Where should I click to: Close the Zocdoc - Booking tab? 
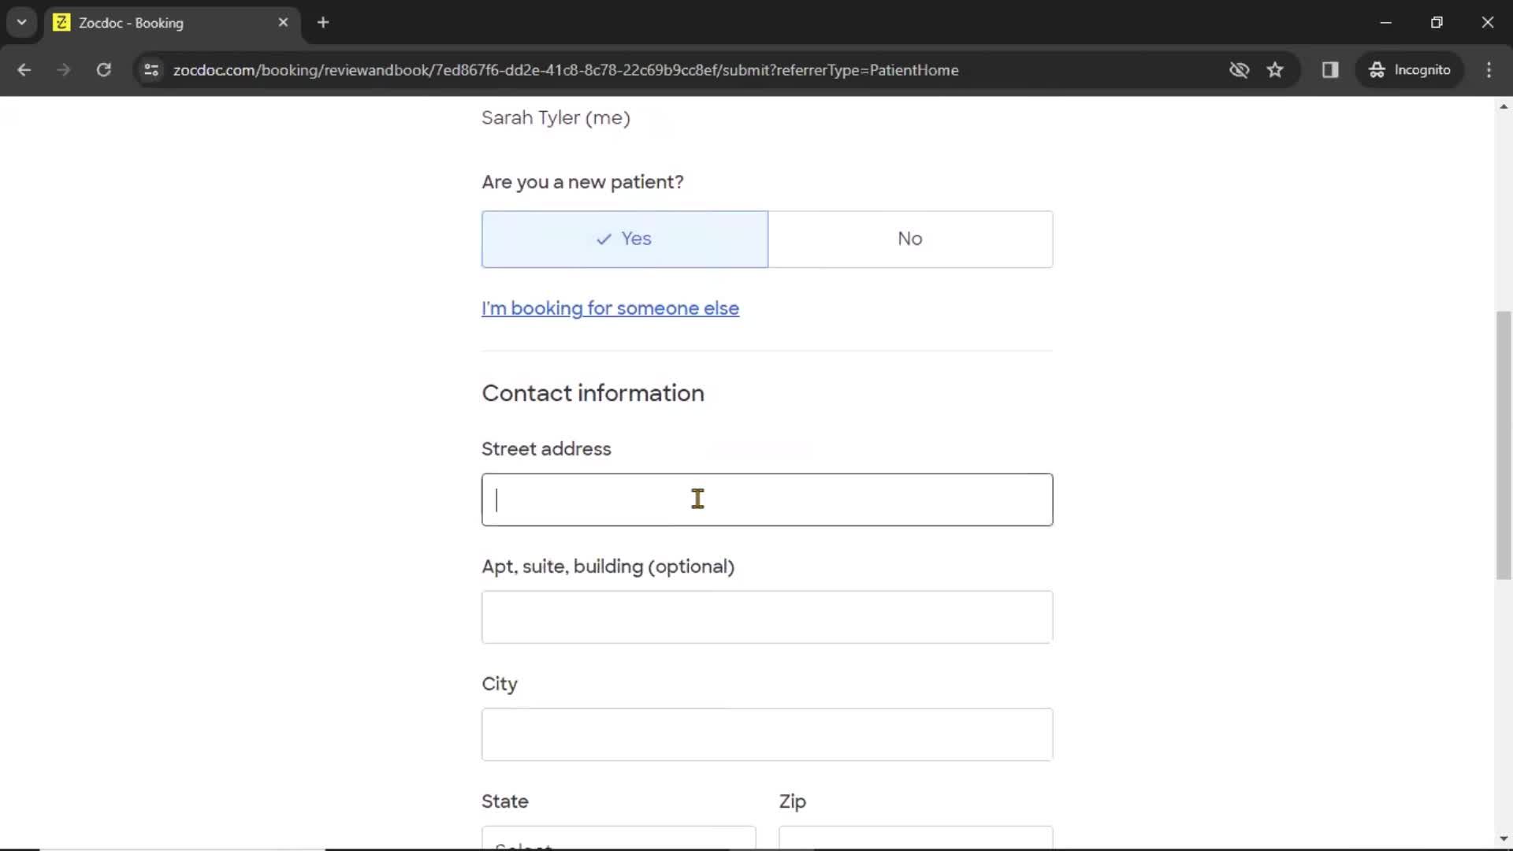point(283,23)
